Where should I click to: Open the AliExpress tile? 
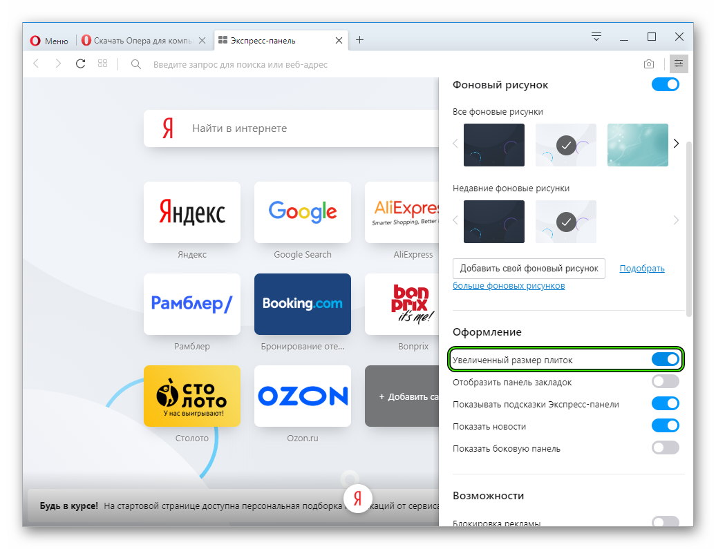402,212
